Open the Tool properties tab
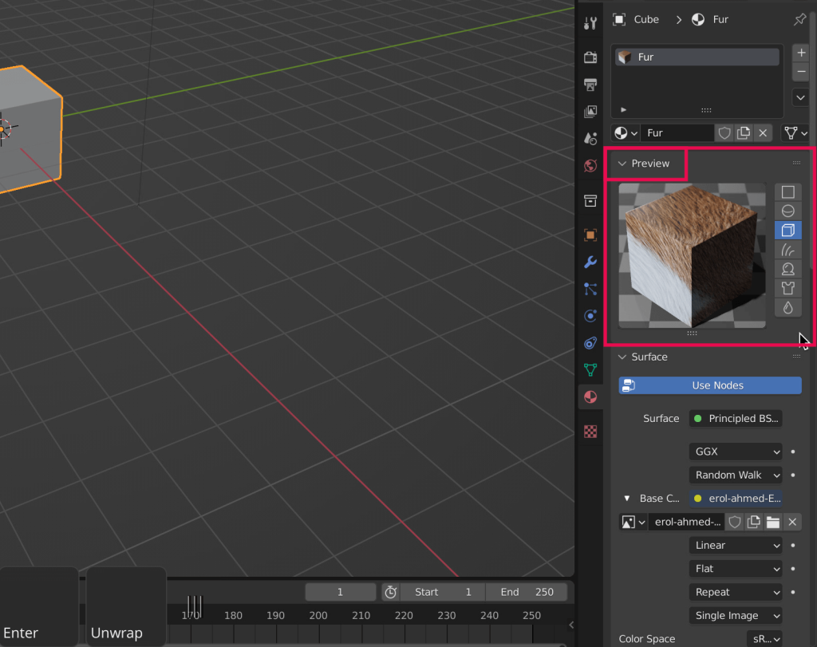This screenshot has height=647, width=817. pyautogui.click(x=590, y=22)
